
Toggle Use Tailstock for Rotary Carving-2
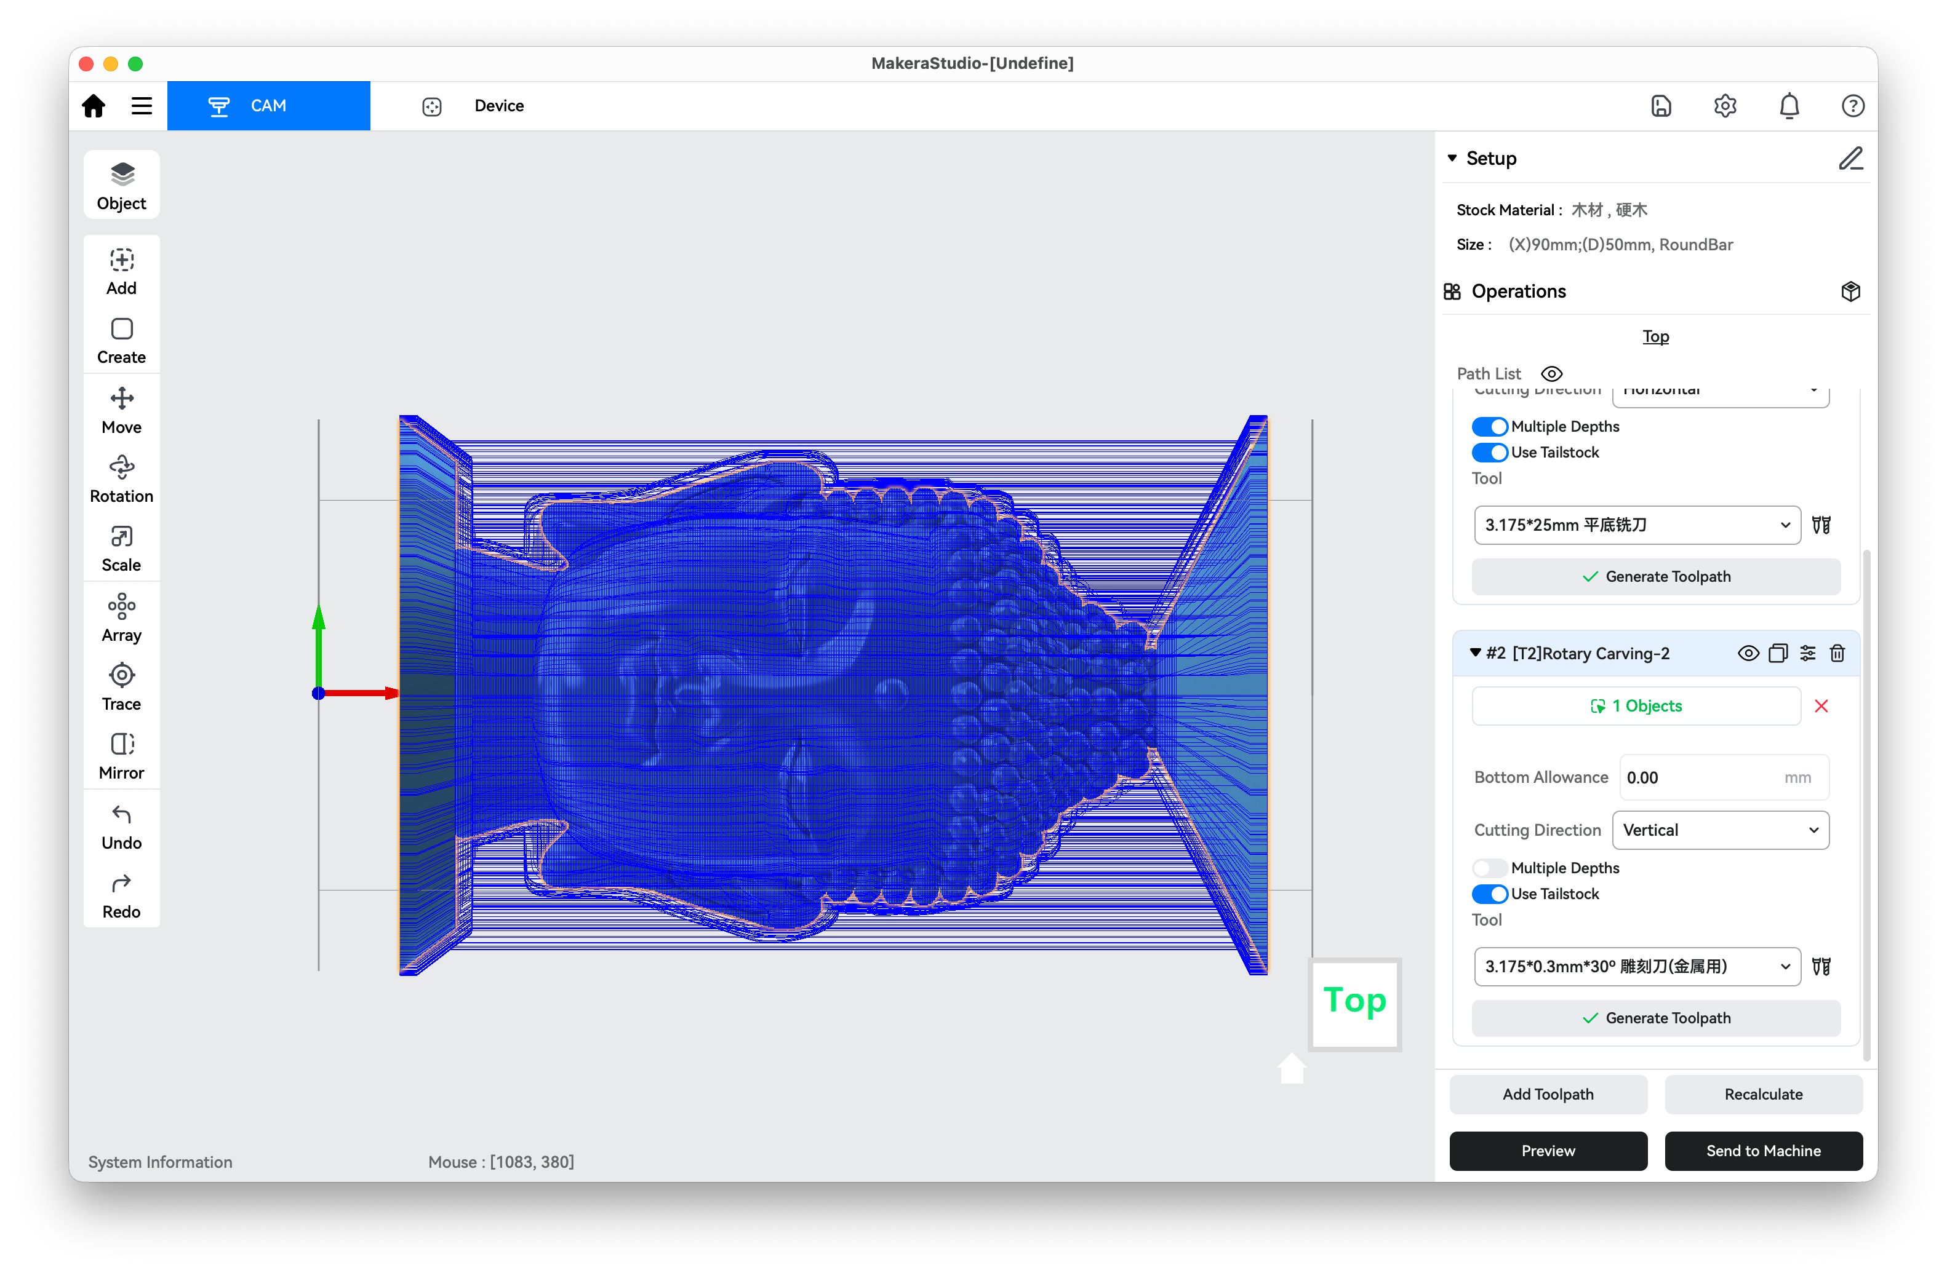click(1489, 894)
